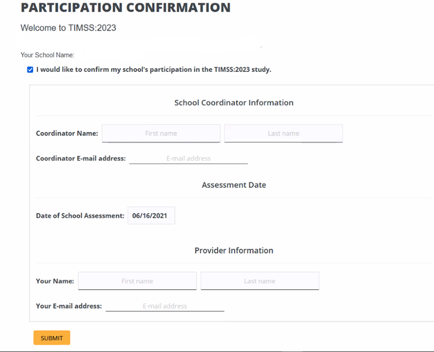
Task: Click the Provider Information section heading
Action: pos(234,251)
